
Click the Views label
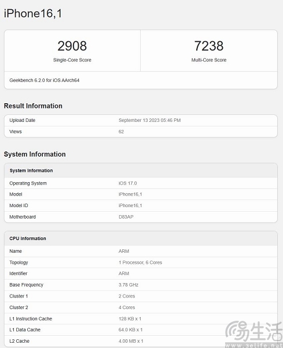click(16, 132)
